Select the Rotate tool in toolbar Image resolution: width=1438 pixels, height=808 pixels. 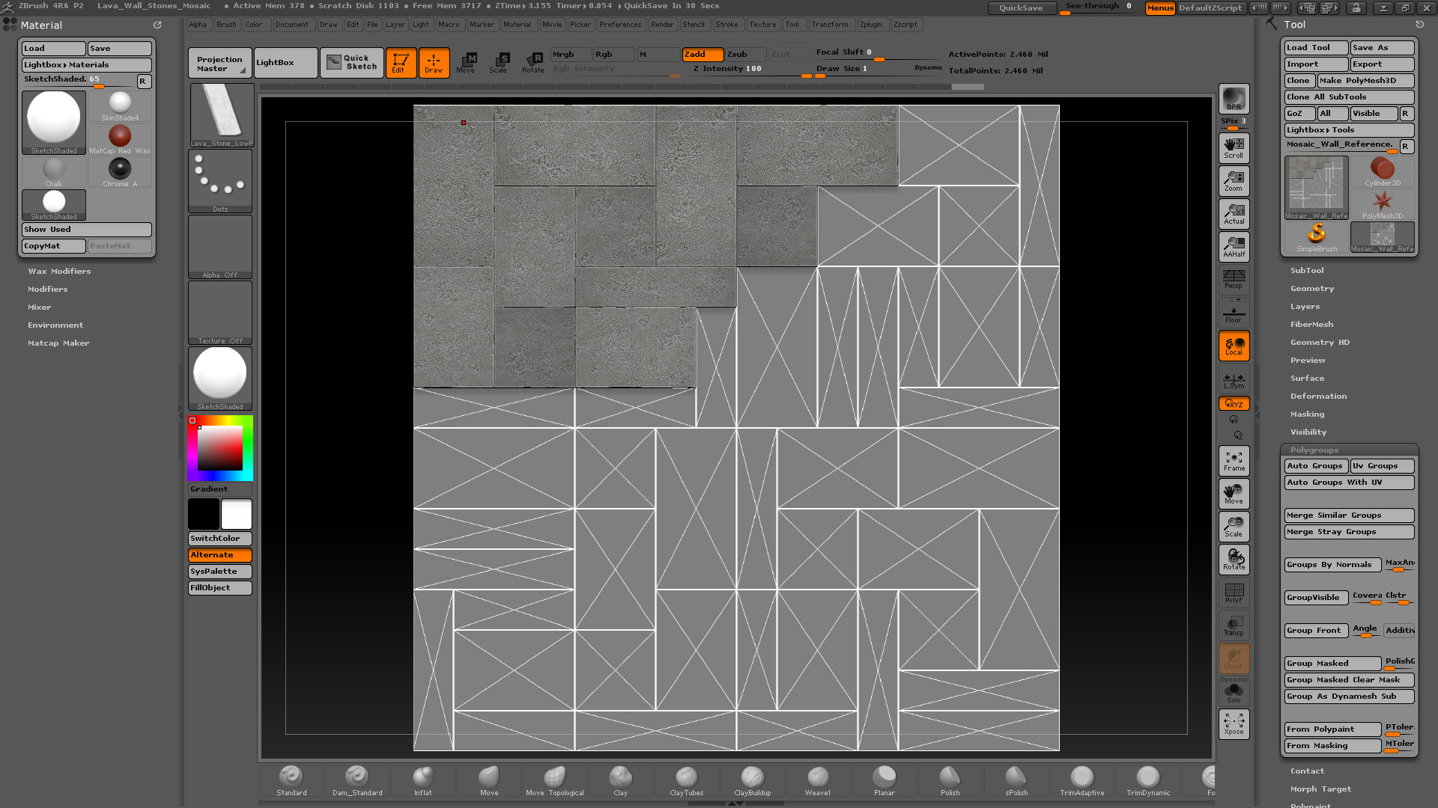(x=533, y=61)
